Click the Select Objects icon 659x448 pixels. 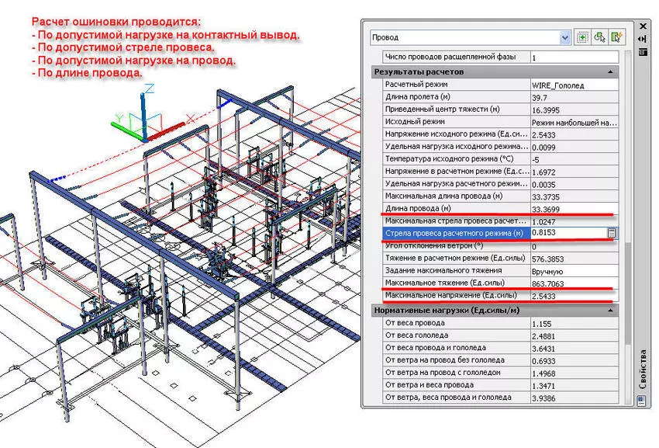click(x=599, y=38)
